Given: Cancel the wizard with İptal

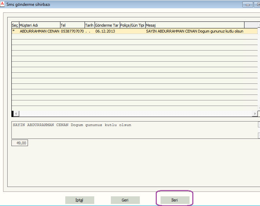Looking at the screenshot, I should [x=79, y=200].
